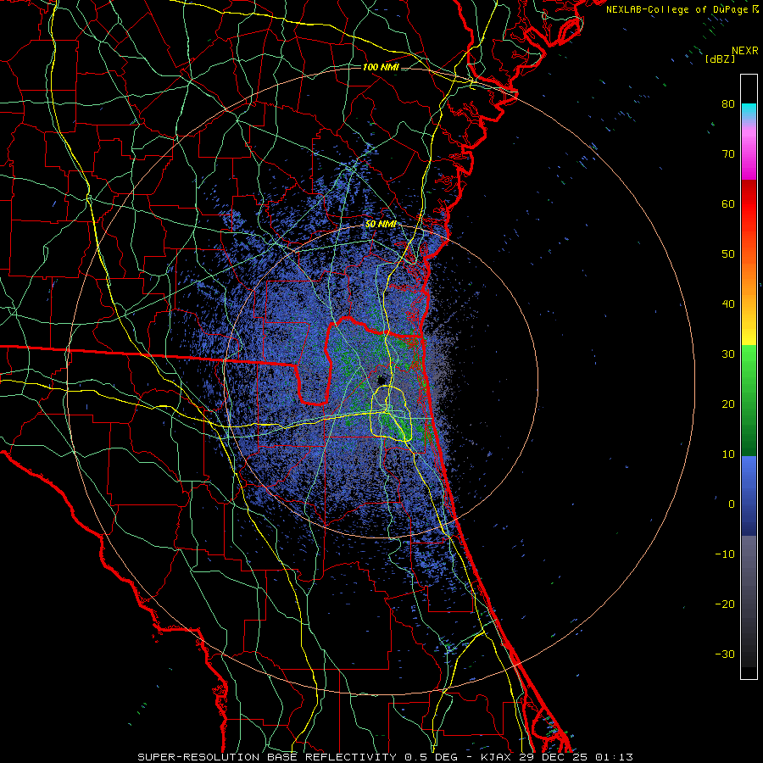This screenshot has height=763, width=763.
Task: Click the -30 dBZ scale value
Action: tap(725, 654)
